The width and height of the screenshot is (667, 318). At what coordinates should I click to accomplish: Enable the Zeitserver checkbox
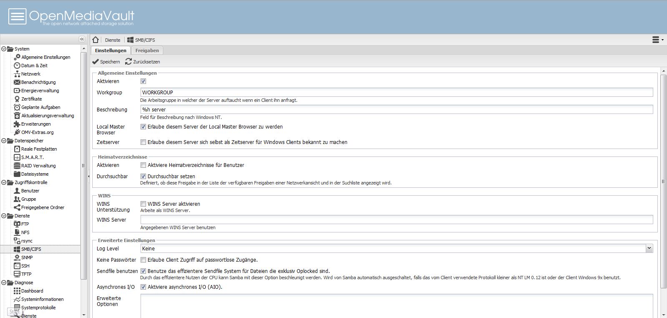[x=143, y=142]
